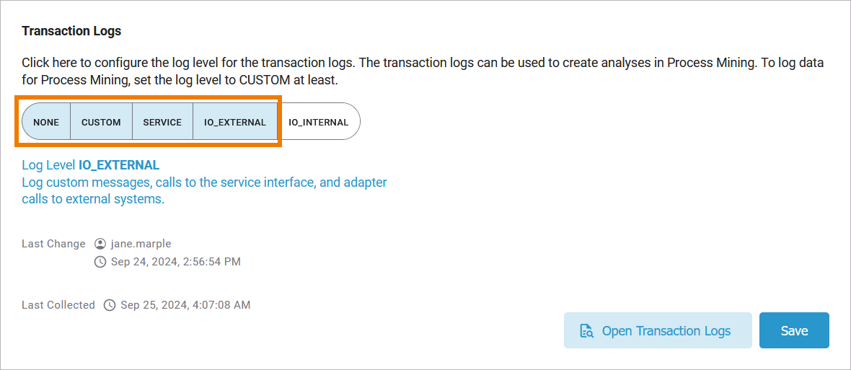
Task: Click the Sep 25, 2024 collected timestamp
Action: pos(185,305)
